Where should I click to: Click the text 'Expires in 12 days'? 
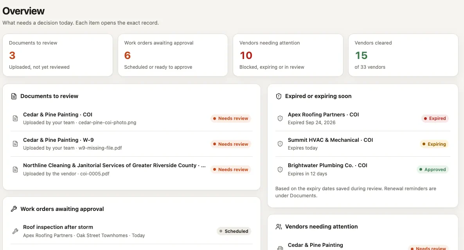point(308,174)
